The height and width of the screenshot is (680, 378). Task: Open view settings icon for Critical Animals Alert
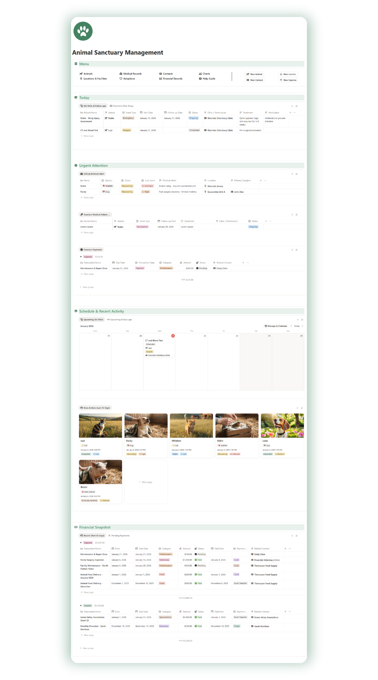[296, 174]
